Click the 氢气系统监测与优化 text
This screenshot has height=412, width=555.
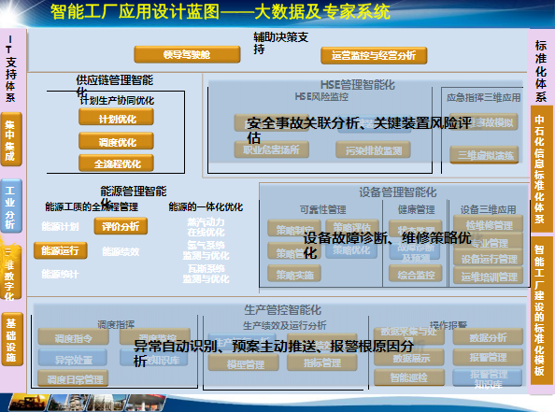click(206, 250)
